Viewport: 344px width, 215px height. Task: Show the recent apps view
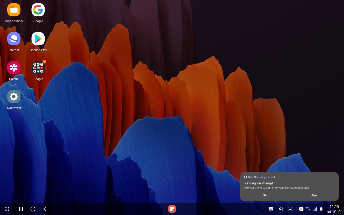(21, 209)
